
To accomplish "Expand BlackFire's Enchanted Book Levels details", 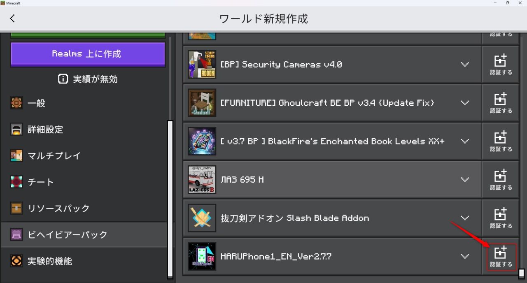I will 465,141.
